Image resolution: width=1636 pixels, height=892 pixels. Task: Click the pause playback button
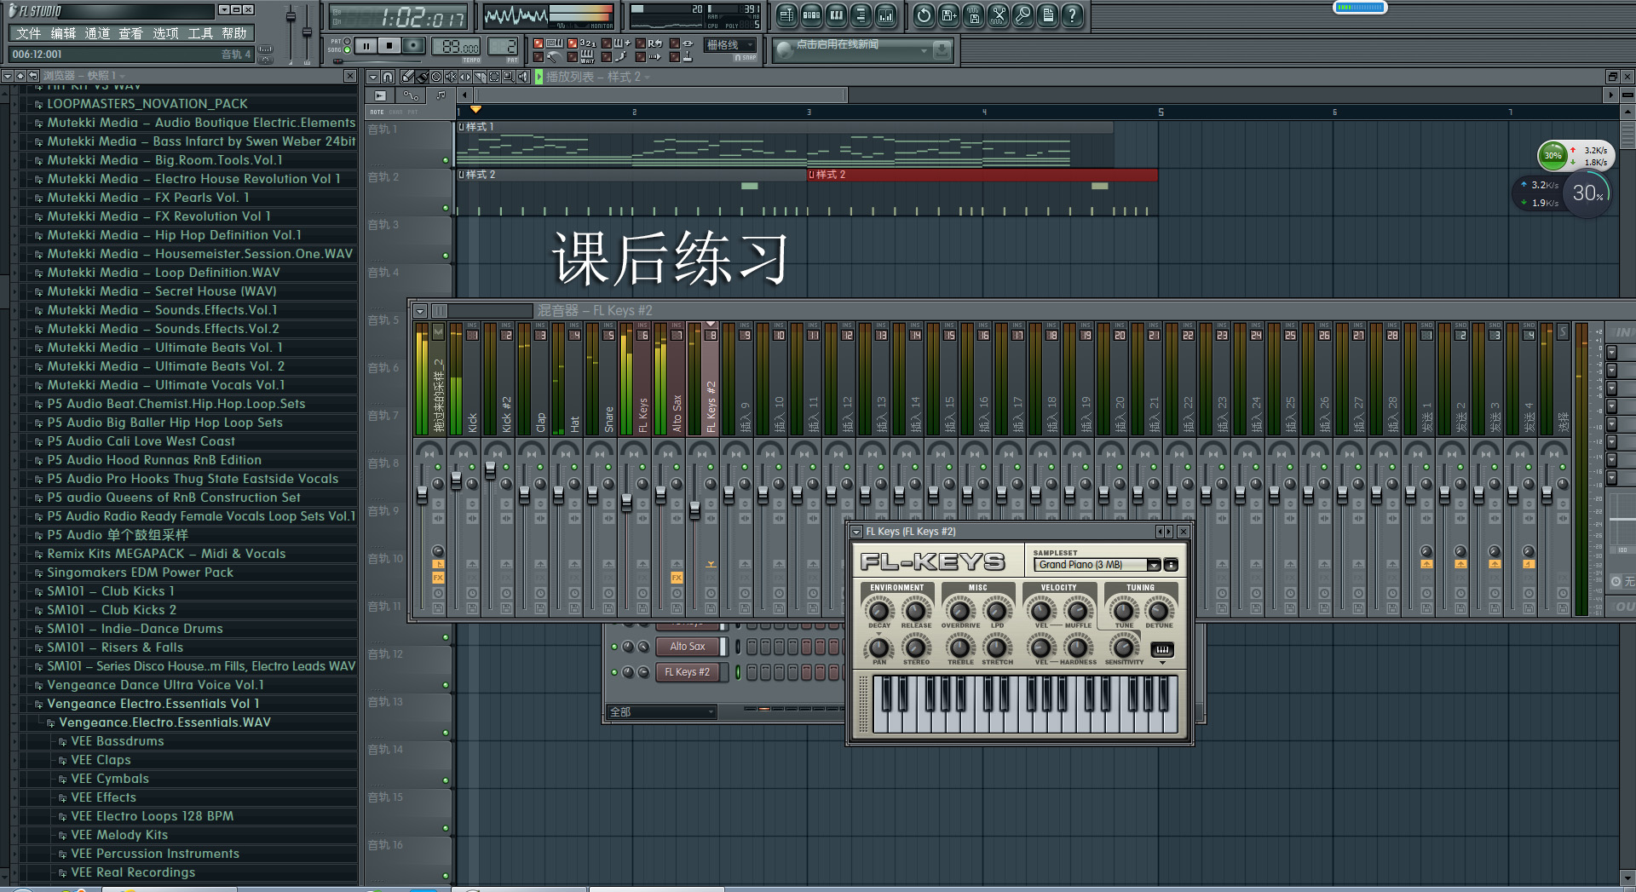point(366,45)
